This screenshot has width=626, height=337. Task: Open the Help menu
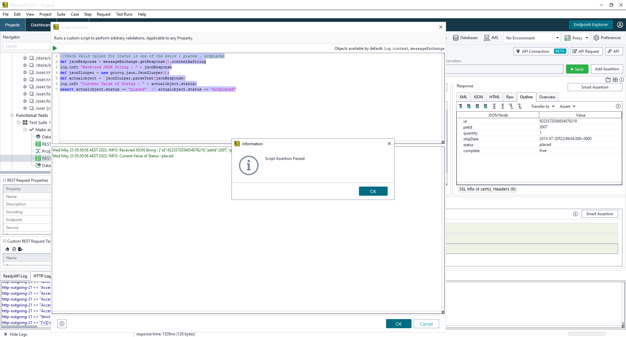tap(142, 14)
